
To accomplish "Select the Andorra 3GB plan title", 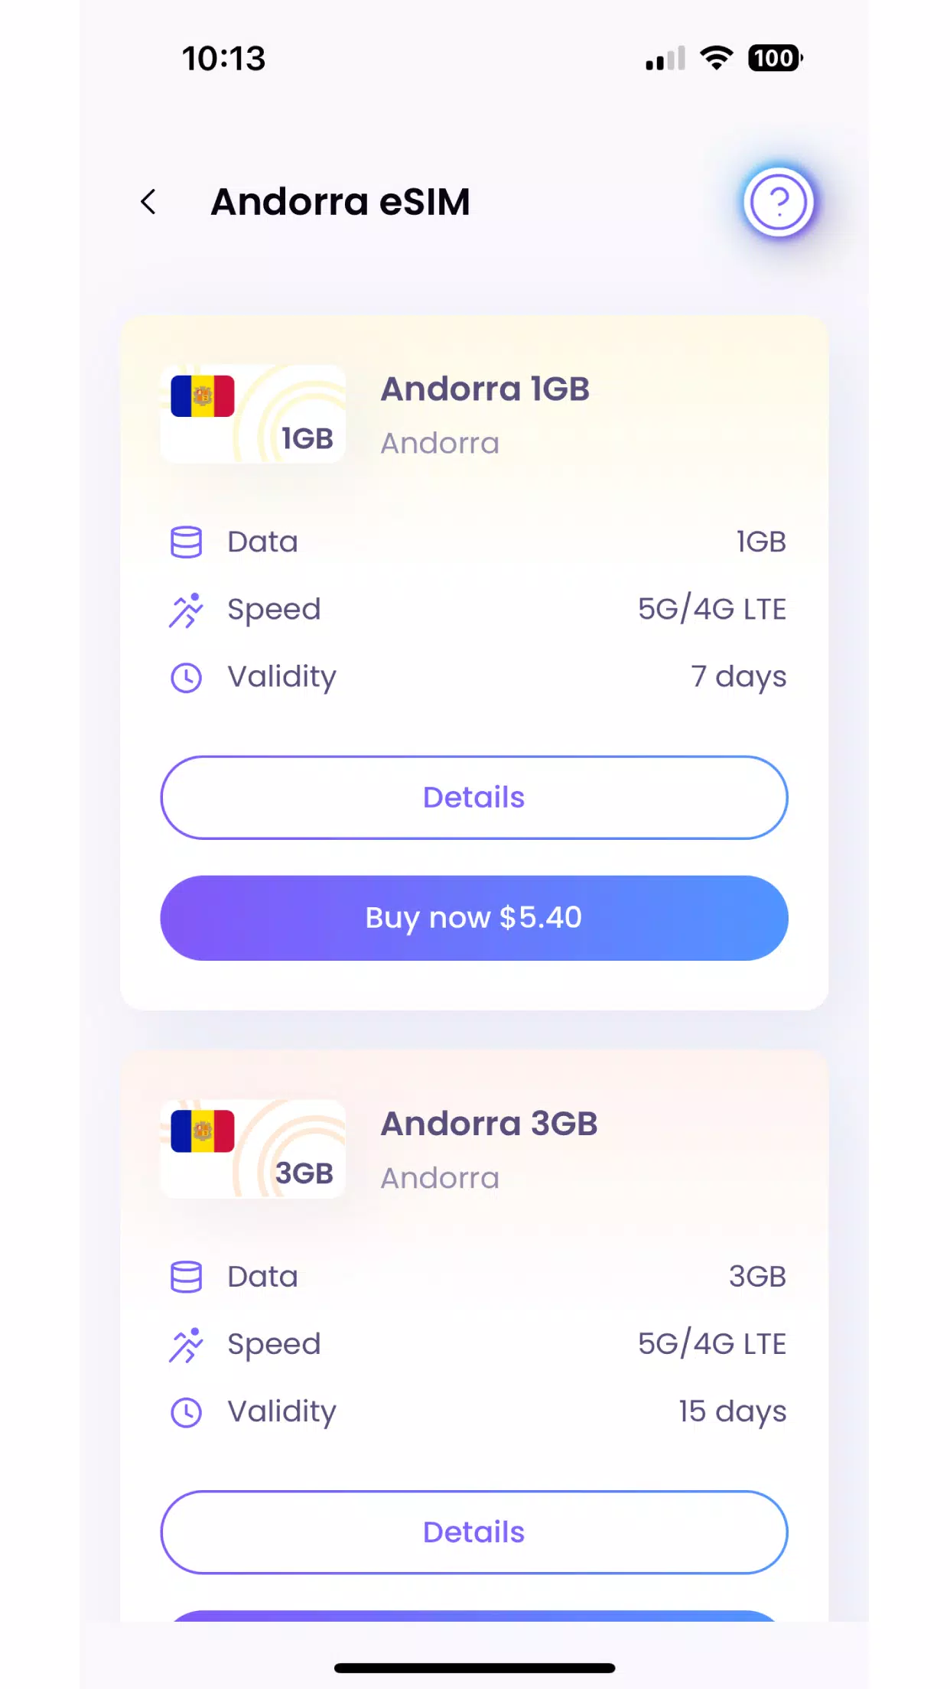I will tap(489, 1124).
